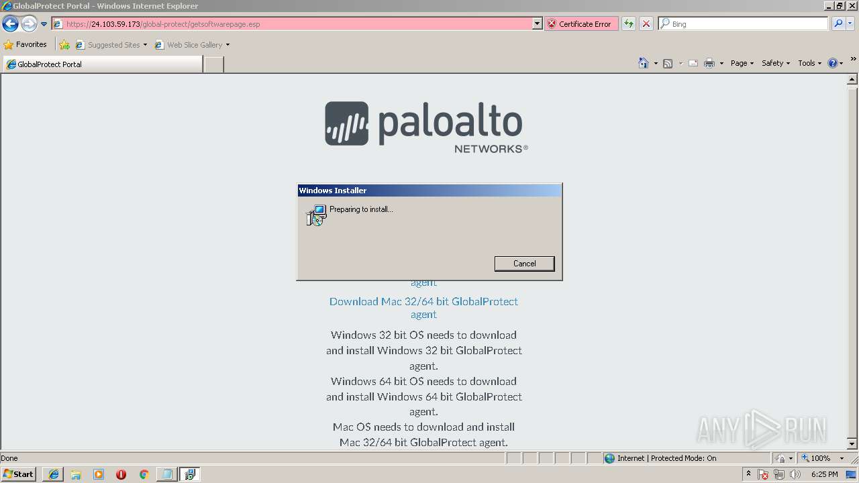
Task: Click the volume speaker tray icon
Action: tap(795, 474)
